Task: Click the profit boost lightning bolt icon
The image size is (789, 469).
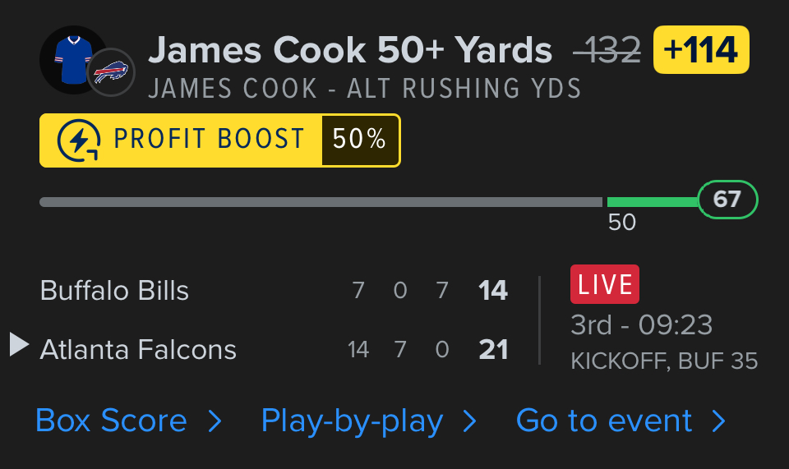Action: [x=79, y=140]
